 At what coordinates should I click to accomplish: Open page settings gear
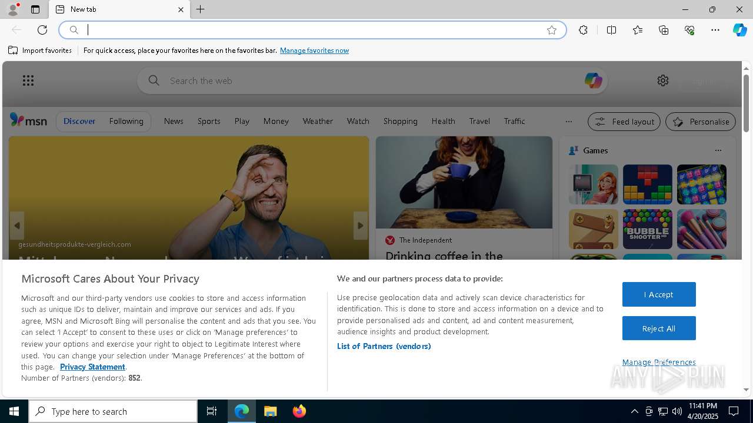click(x=663, y=80)
